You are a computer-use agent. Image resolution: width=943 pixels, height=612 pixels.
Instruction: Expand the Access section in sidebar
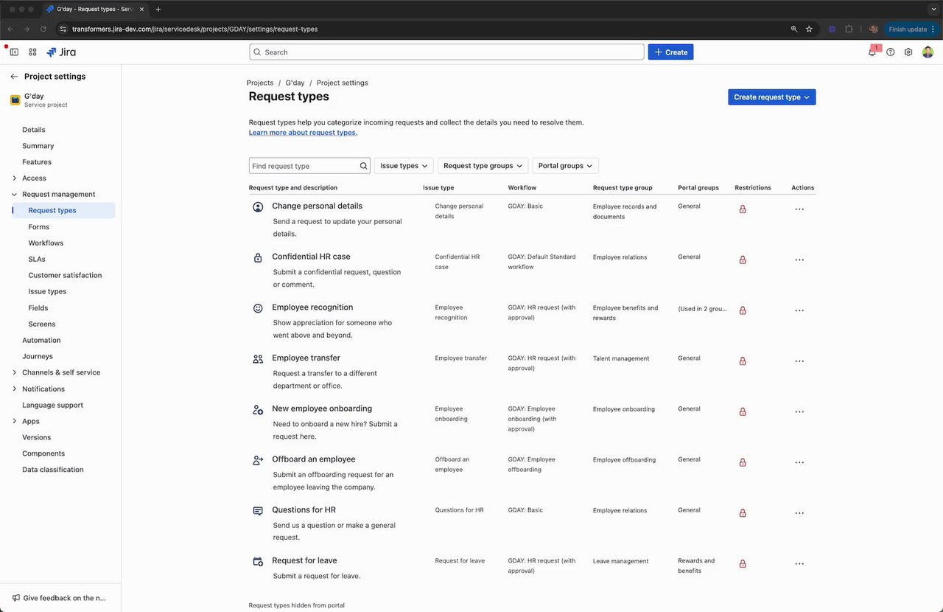15,178
